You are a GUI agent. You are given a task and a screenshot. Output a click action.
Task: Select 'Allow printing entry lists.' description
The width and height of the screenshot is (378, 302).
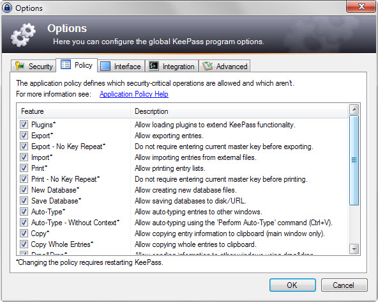(170, 168)
